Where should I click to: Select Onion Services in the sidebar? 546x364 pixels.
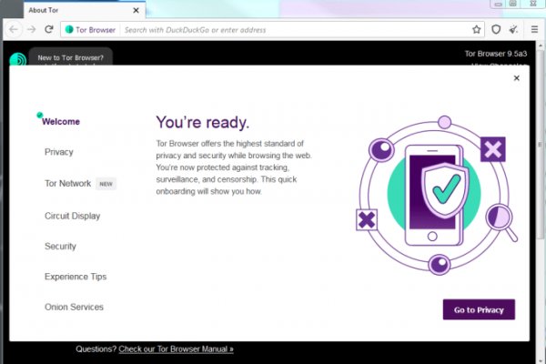(x=75, y=307)
